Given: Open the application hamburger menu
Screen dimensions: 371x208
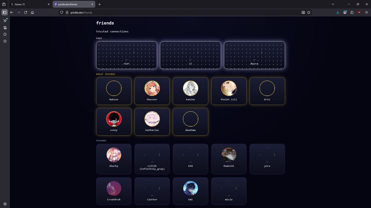Looking at the screenshot, I should (366, 12).
